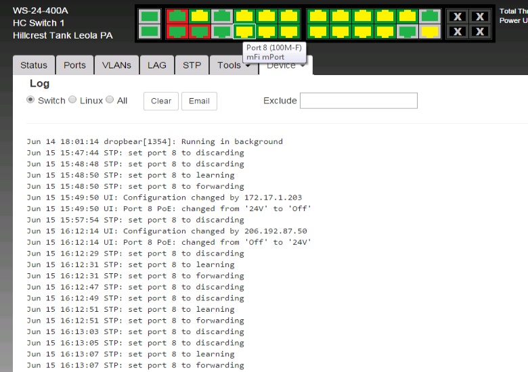Open the Tools dropdown menu

(x=234, y=65)
